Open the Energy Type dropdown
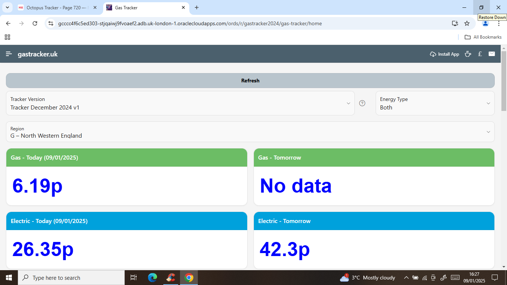The height and width of the screenshot is (285, 507). click(x=435, y=103)
